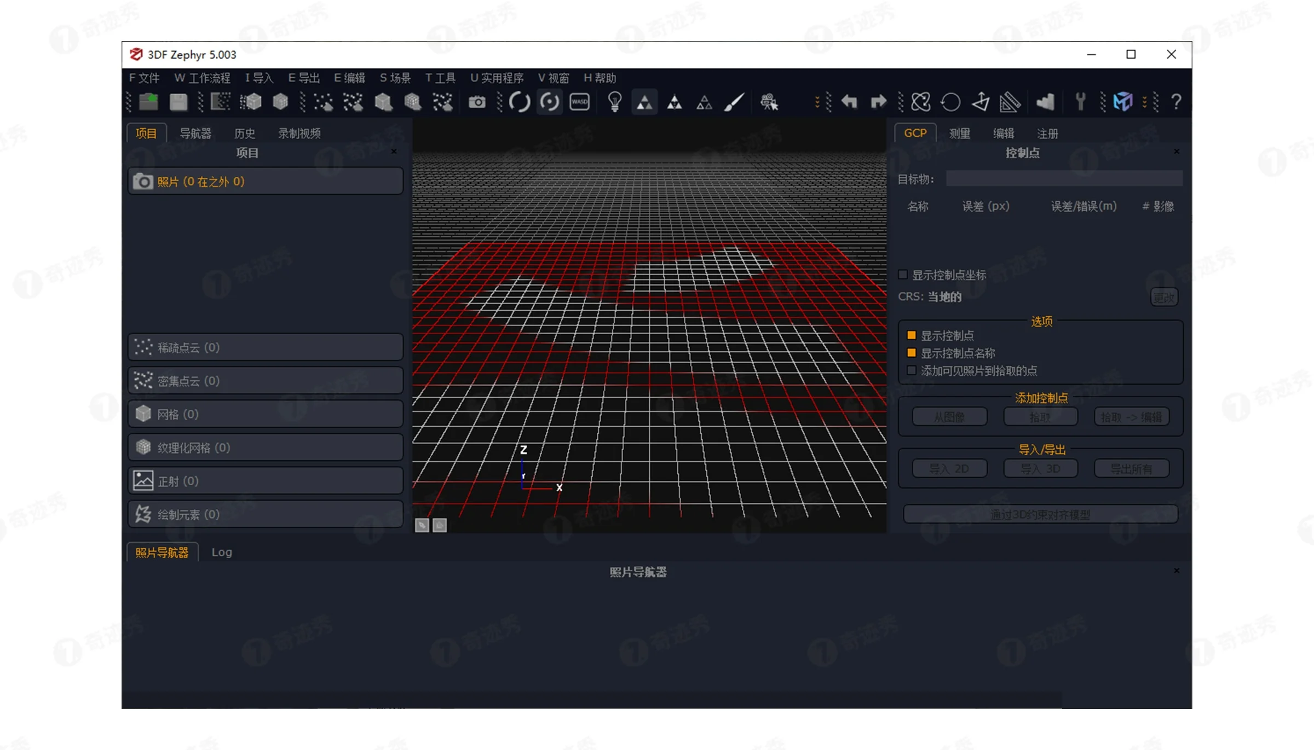Check 添加可见照片到拾取的点 option
The image size is (1314, 750).
912,370
